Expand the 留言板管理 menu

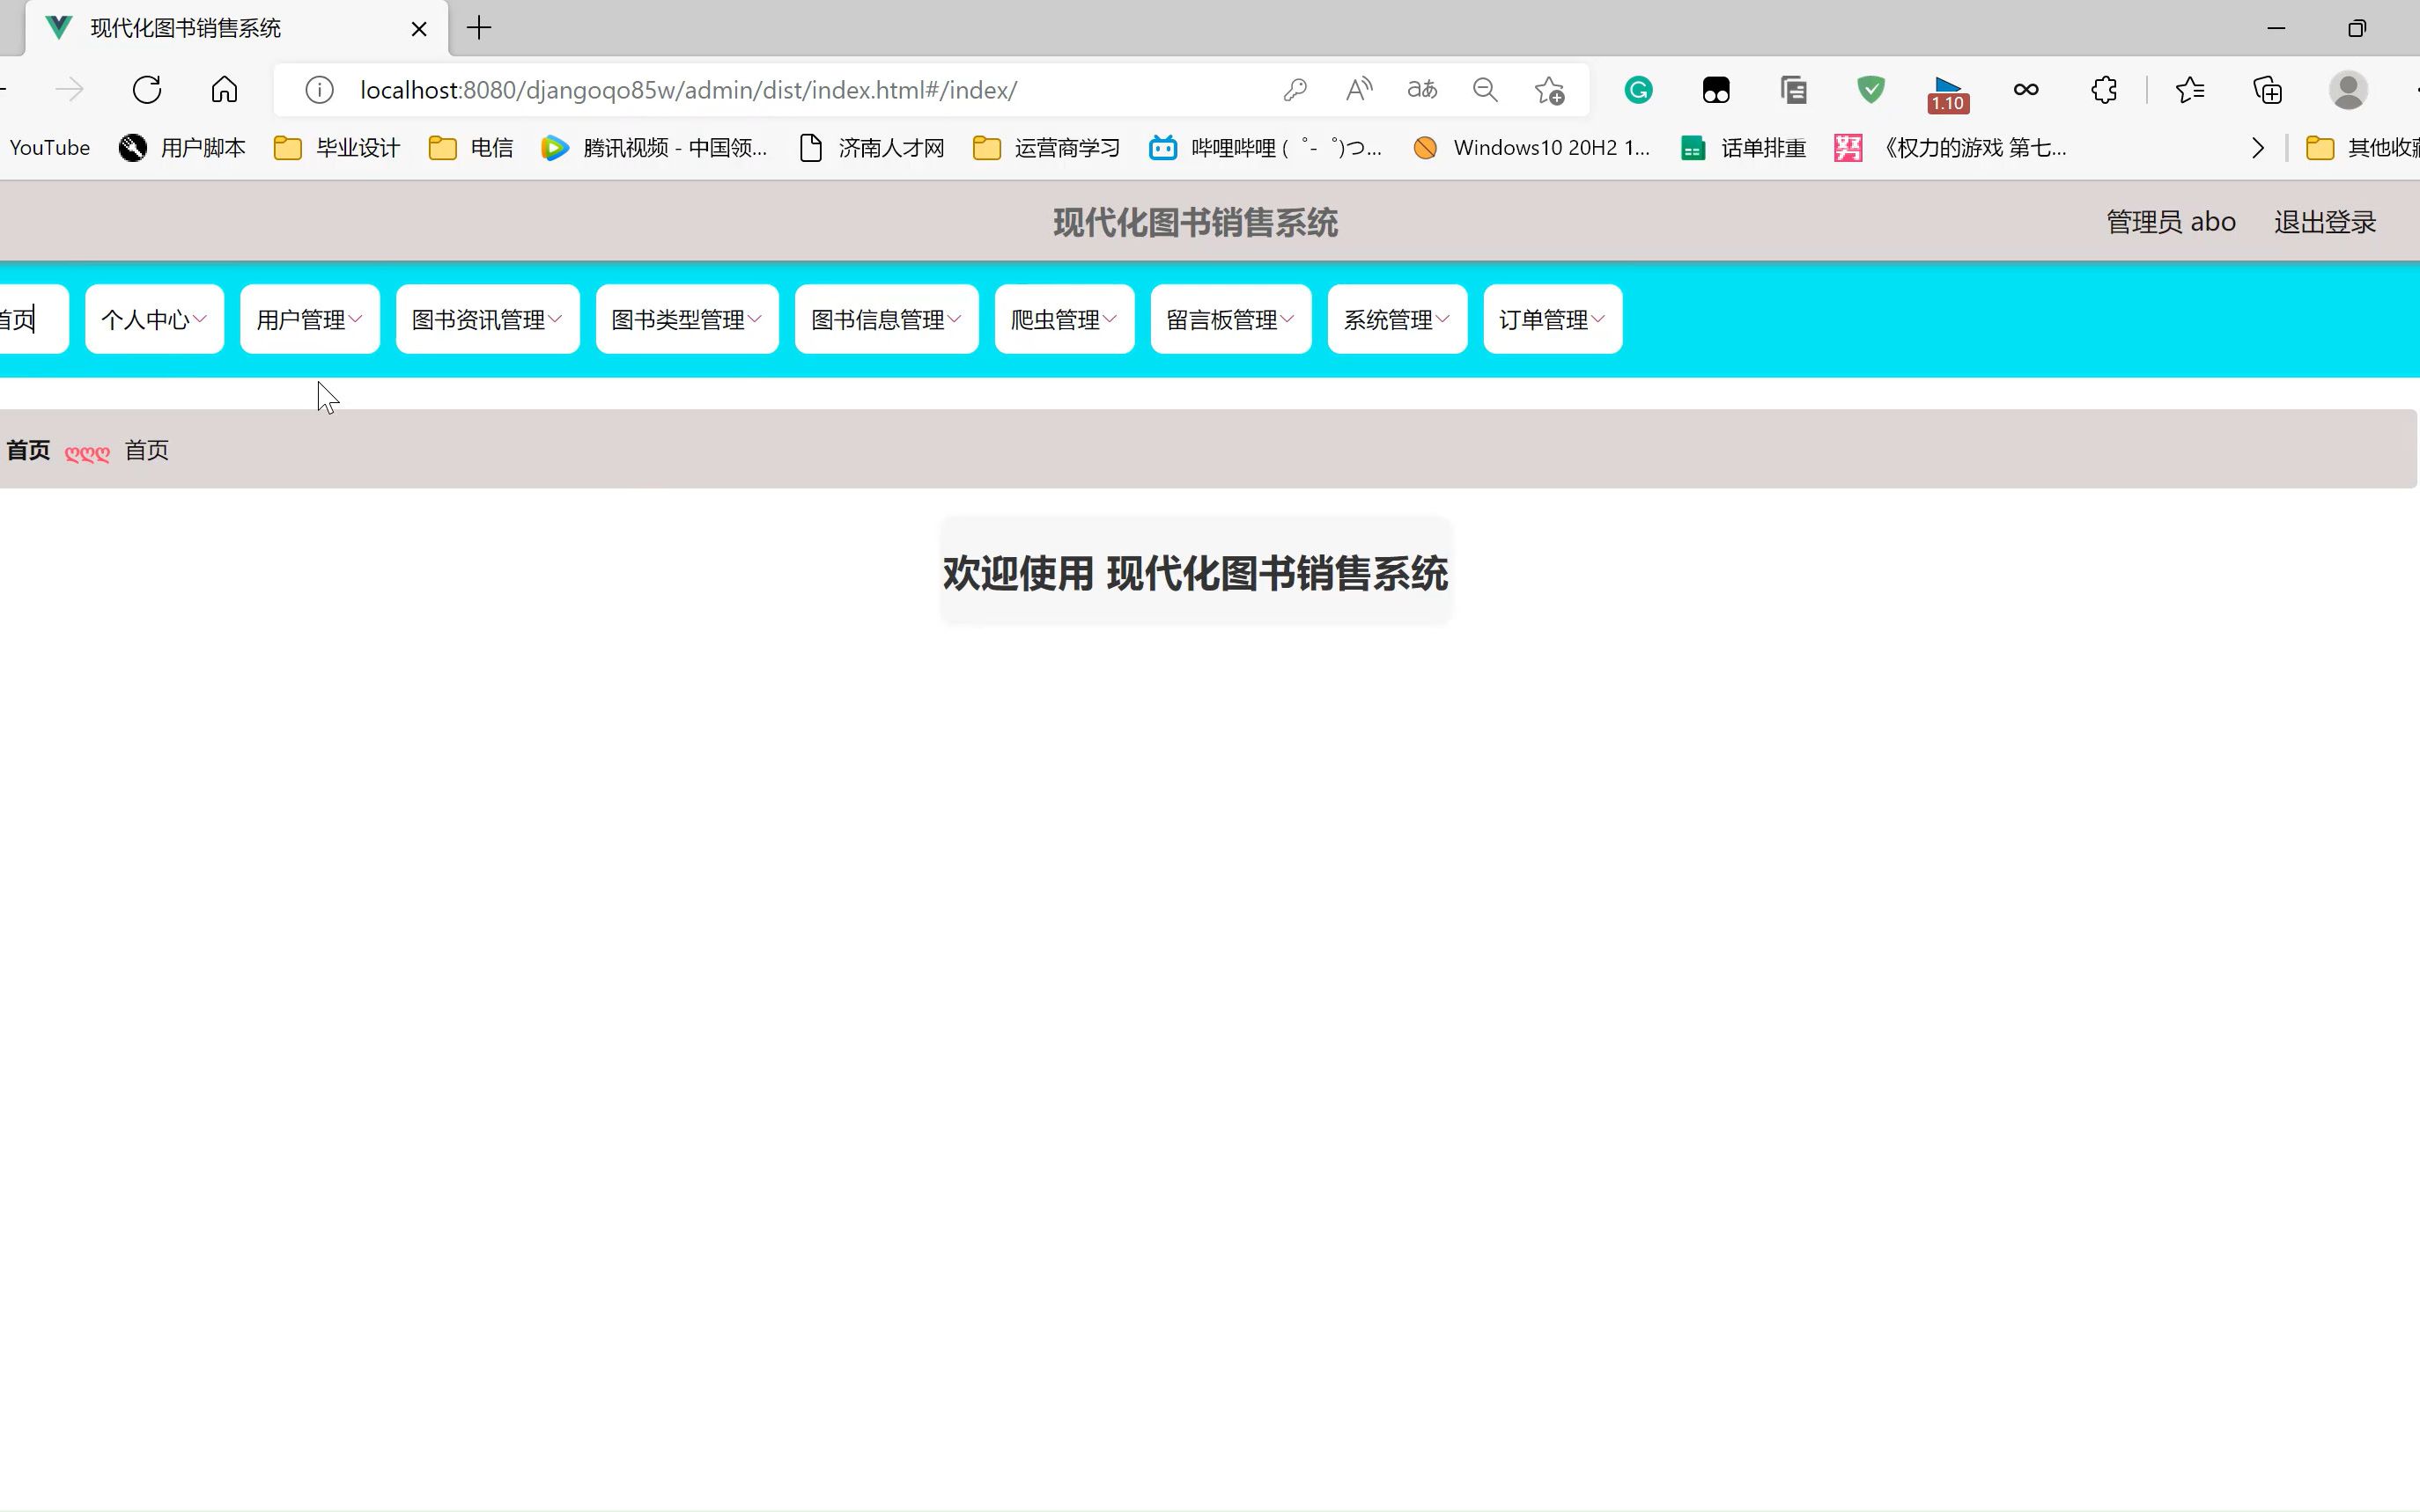pos(1230,319)
